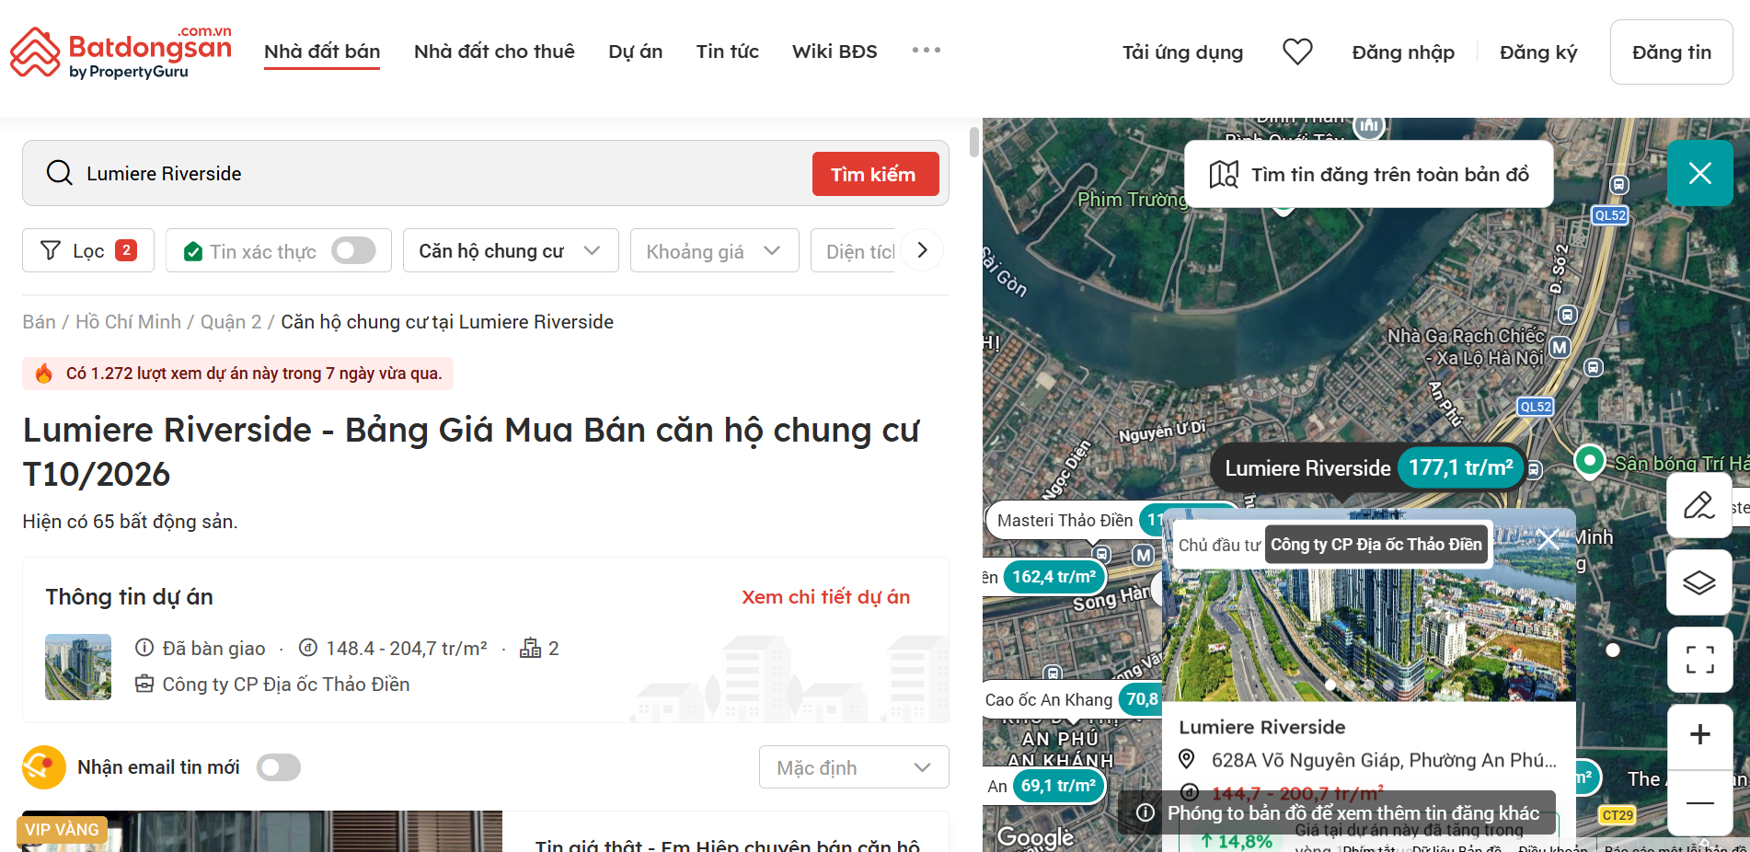Toggle Tin xác thực switch

[353, 250]
